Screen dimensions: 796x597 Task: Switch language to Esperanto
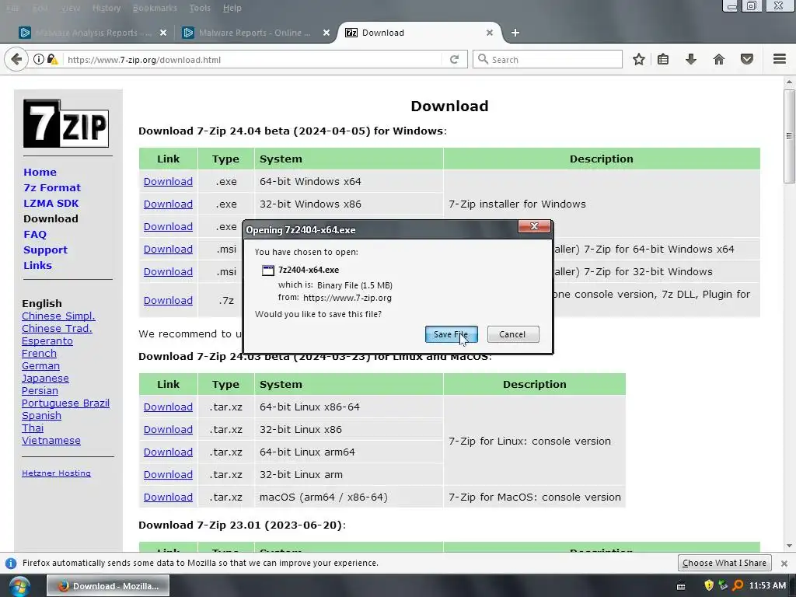pyautogui.click(x=47, y=341)
